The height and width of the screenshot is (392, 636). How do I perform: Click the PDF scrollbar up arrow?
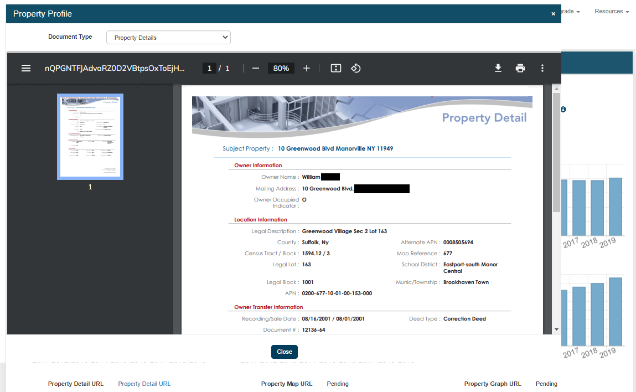click(556, 88)
